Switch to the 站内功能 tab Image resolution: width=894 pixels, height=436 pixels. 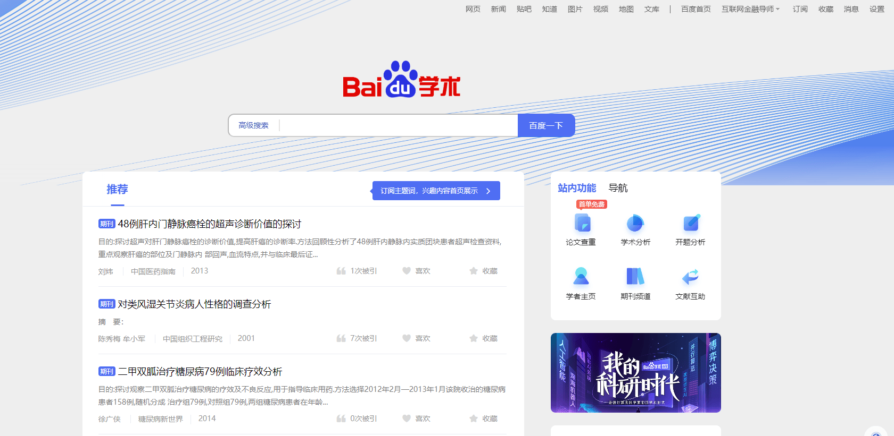coord(577,188)
